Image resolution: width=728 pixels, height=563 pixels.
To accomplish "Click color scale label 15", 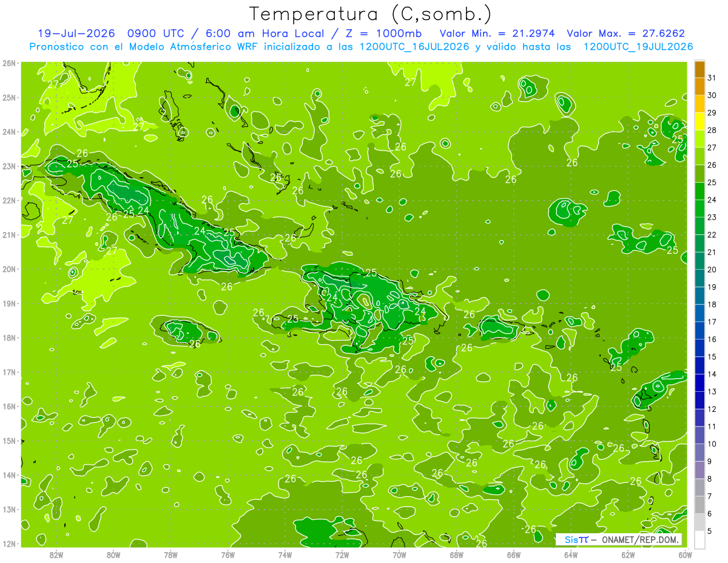I will 712,357.
